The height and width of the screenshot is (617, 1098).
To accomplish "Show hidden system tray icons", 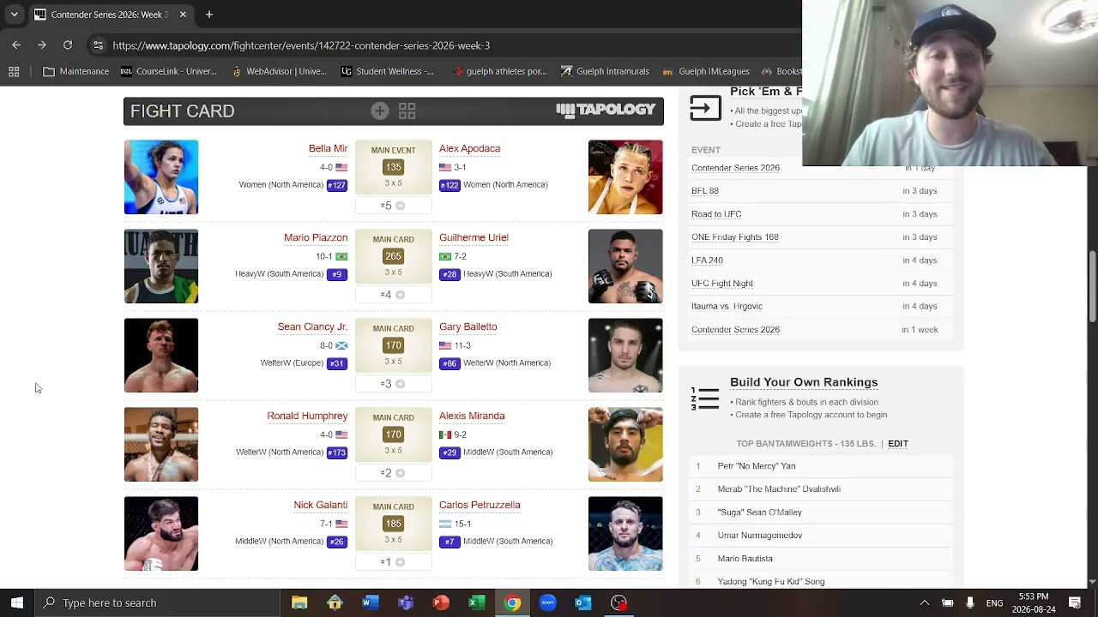I will [924, 602].
